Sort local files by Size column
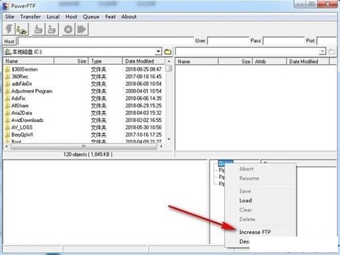This screenshot has width=340, height=255. pyautogui.click(x=71, y=61)
